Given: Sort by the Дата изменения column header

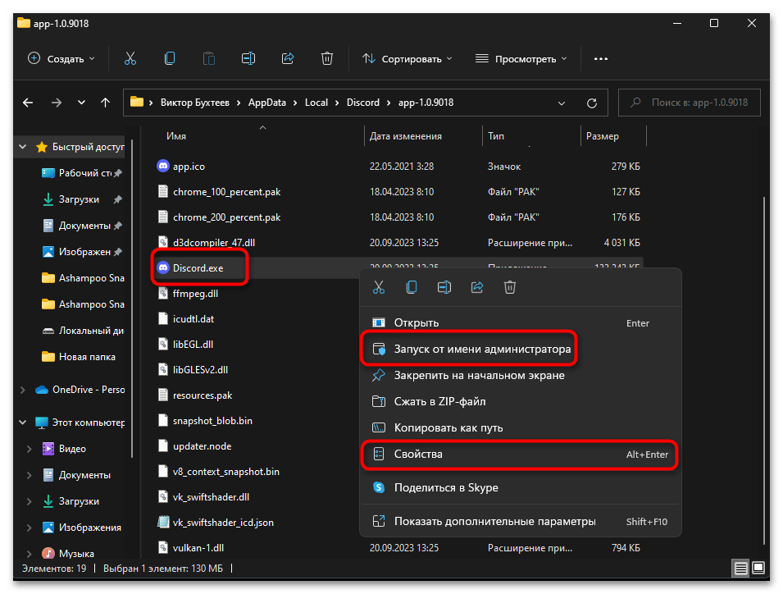Looking at the screenshot, I should click(406, 136).
